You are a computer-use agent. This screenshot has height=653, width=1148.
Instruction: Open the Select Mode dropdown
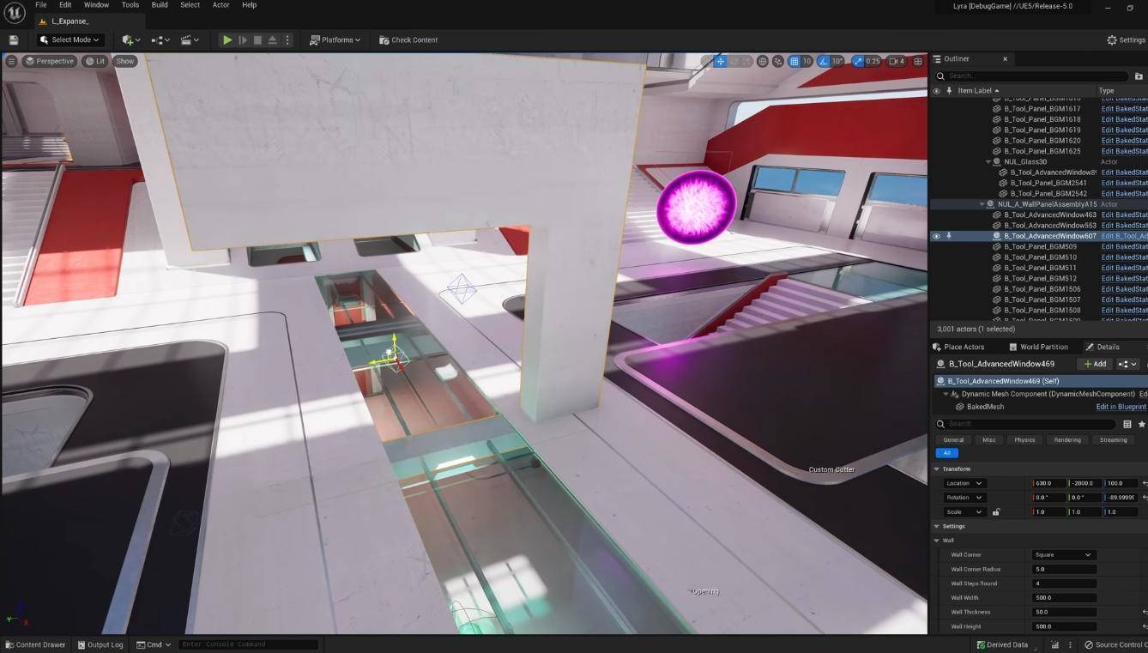click(70, 39)
